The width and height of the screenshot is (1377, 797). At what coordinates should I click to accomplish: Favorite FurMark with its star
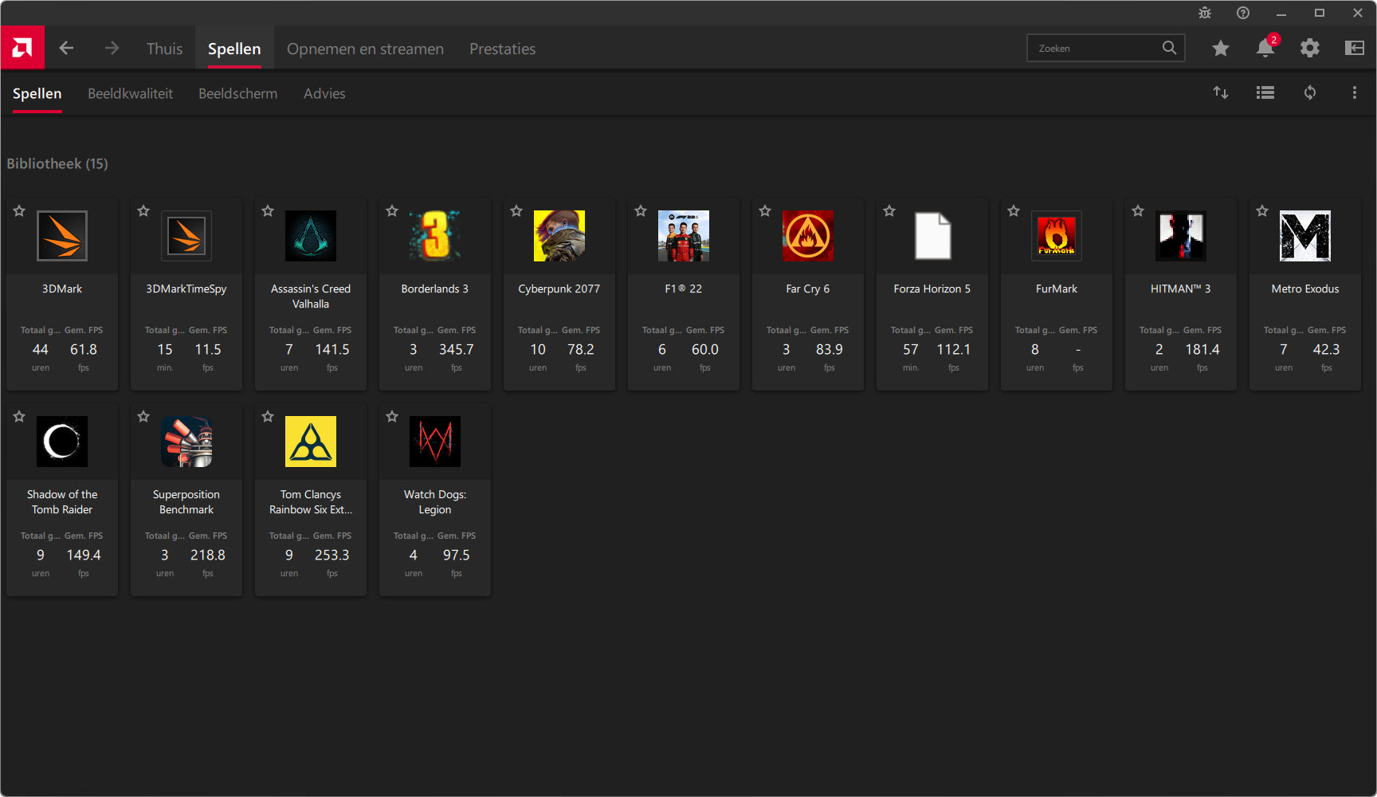[1014, 211]
